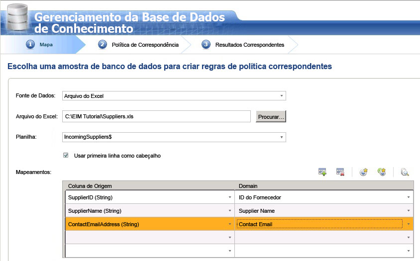420x261 pixels.
Task: Click the create a composite domain icon
Action: click(382, 172)
